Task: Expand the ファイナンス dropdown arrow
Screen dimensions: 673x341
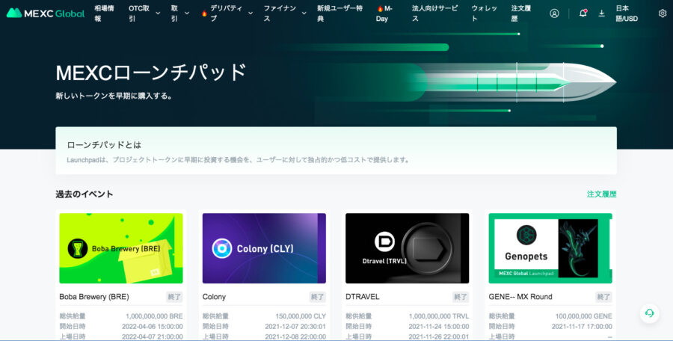Action: tap(304, 13)
